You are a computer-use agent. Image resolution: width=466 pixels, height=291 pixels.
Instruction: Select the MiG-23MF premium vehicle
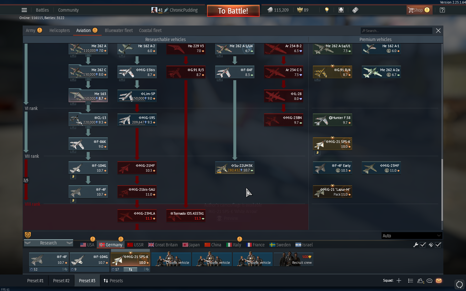[381, 168]
